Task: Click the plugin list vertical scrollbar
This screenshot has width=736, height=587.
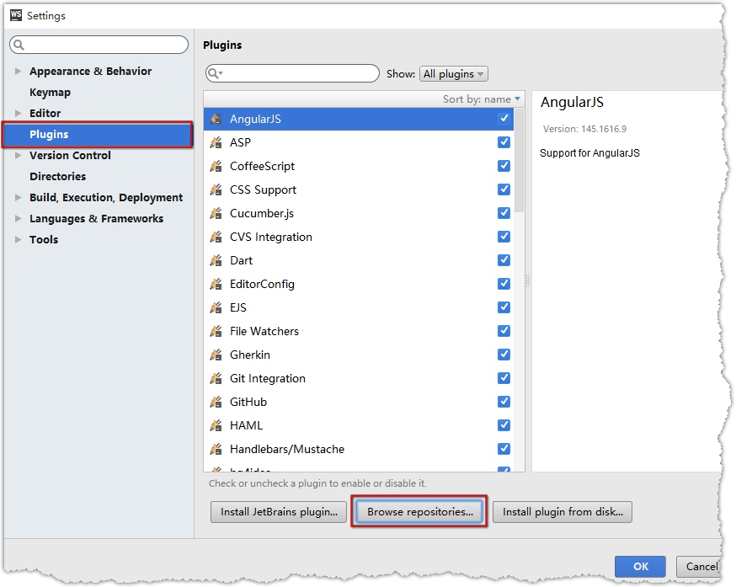Action: coord(519,161)
